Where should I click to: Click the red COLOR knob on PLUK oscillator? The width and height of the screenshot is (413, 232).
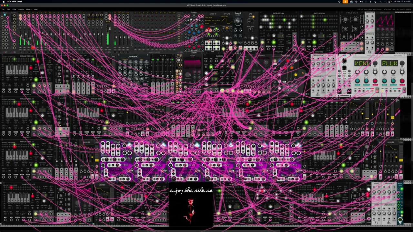402,81
